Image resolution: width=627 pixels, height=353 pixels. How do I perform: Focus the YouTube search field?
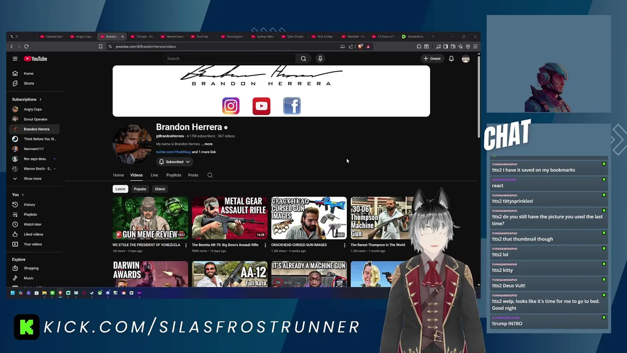coord(229,58)
